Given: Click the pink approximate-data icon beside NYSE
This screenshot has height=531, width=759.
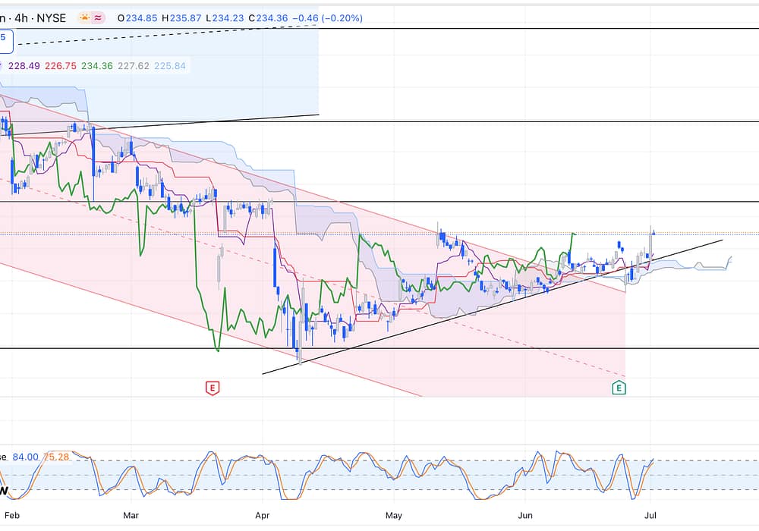Looking at the screenshot, I should 99,17.
